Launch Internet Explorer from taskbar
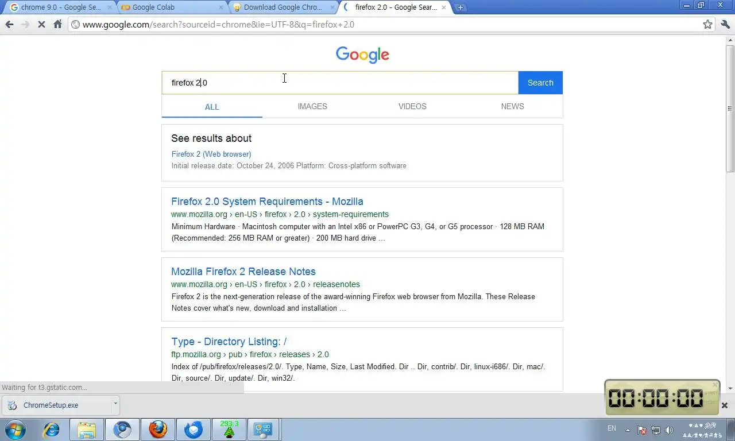This screenshot has width=735, height=441. click(x=52, y=430)
